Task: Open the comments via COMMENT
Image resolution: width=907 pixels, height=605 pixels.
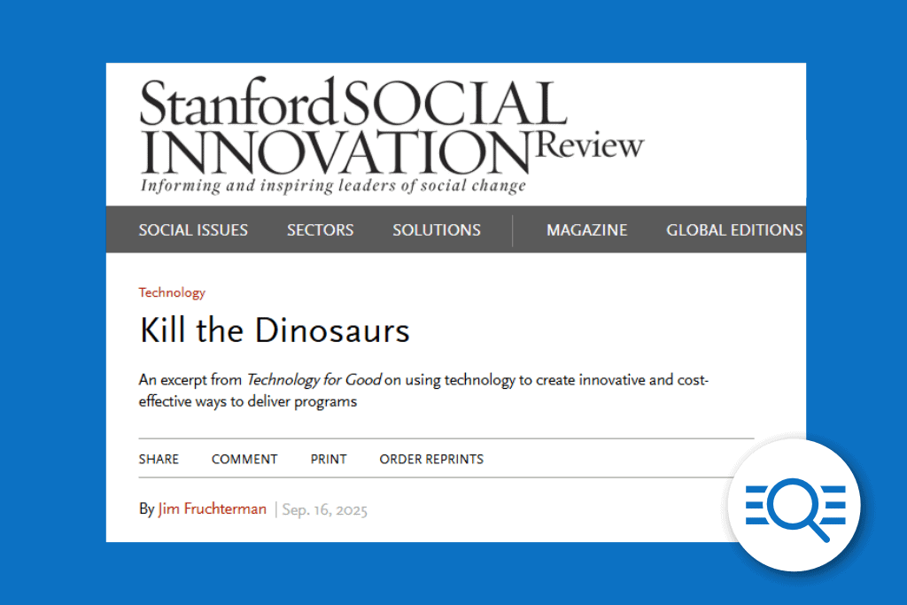Action: click(x=244, y=459)
